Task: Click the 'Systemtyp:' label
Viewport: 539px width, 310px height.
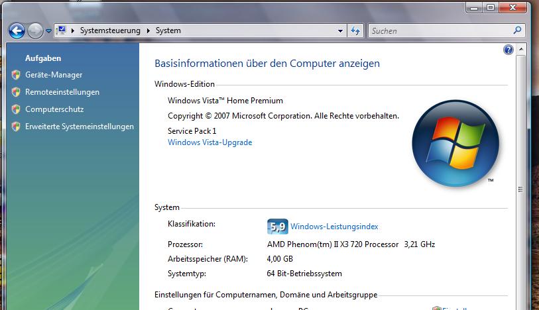Action: pyautogui.click(x=187, y=274)
